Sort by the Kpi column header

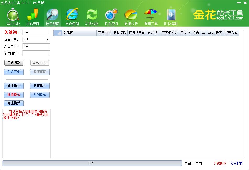point(210,33)
